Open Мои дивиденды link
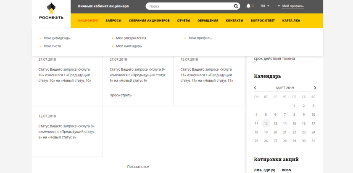Screen dimensions: 353x173 click(x=57, y=38)
